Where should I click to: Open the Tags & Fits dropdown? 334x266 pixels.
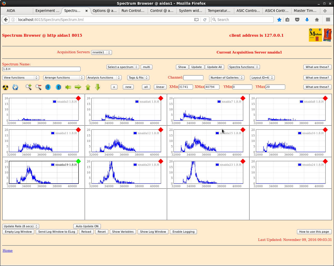click(138, 78)
